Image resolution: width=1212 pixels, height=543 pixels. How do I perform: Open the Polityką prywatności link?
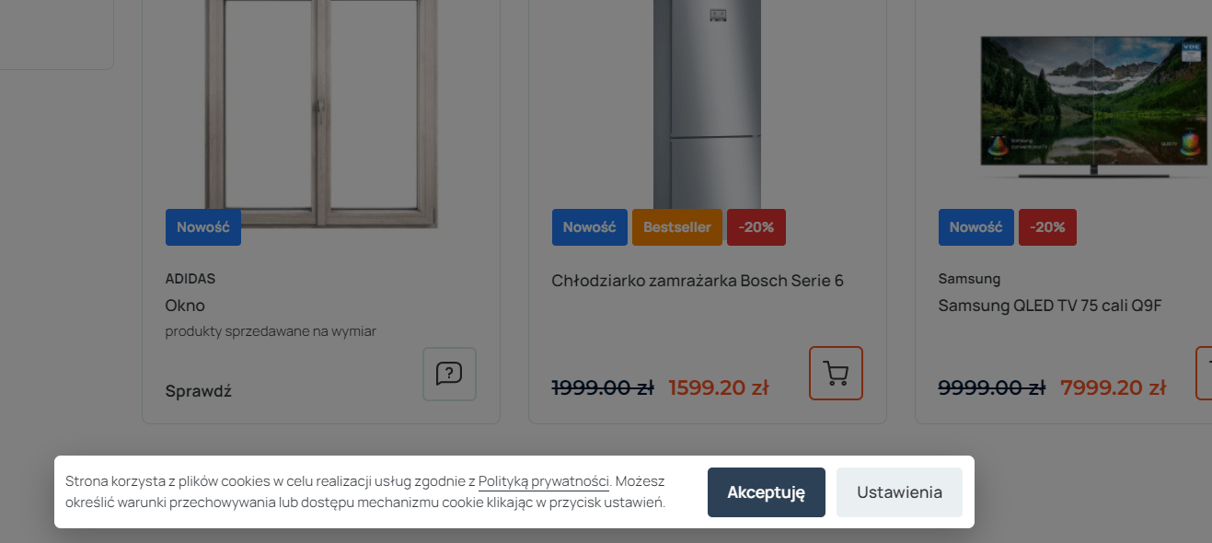click(544, 481)
